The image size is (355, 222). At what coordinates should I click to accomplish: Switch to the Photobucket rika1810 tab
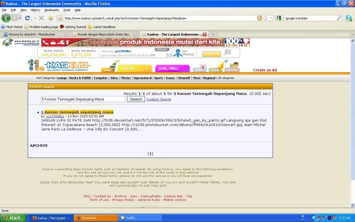35,34
